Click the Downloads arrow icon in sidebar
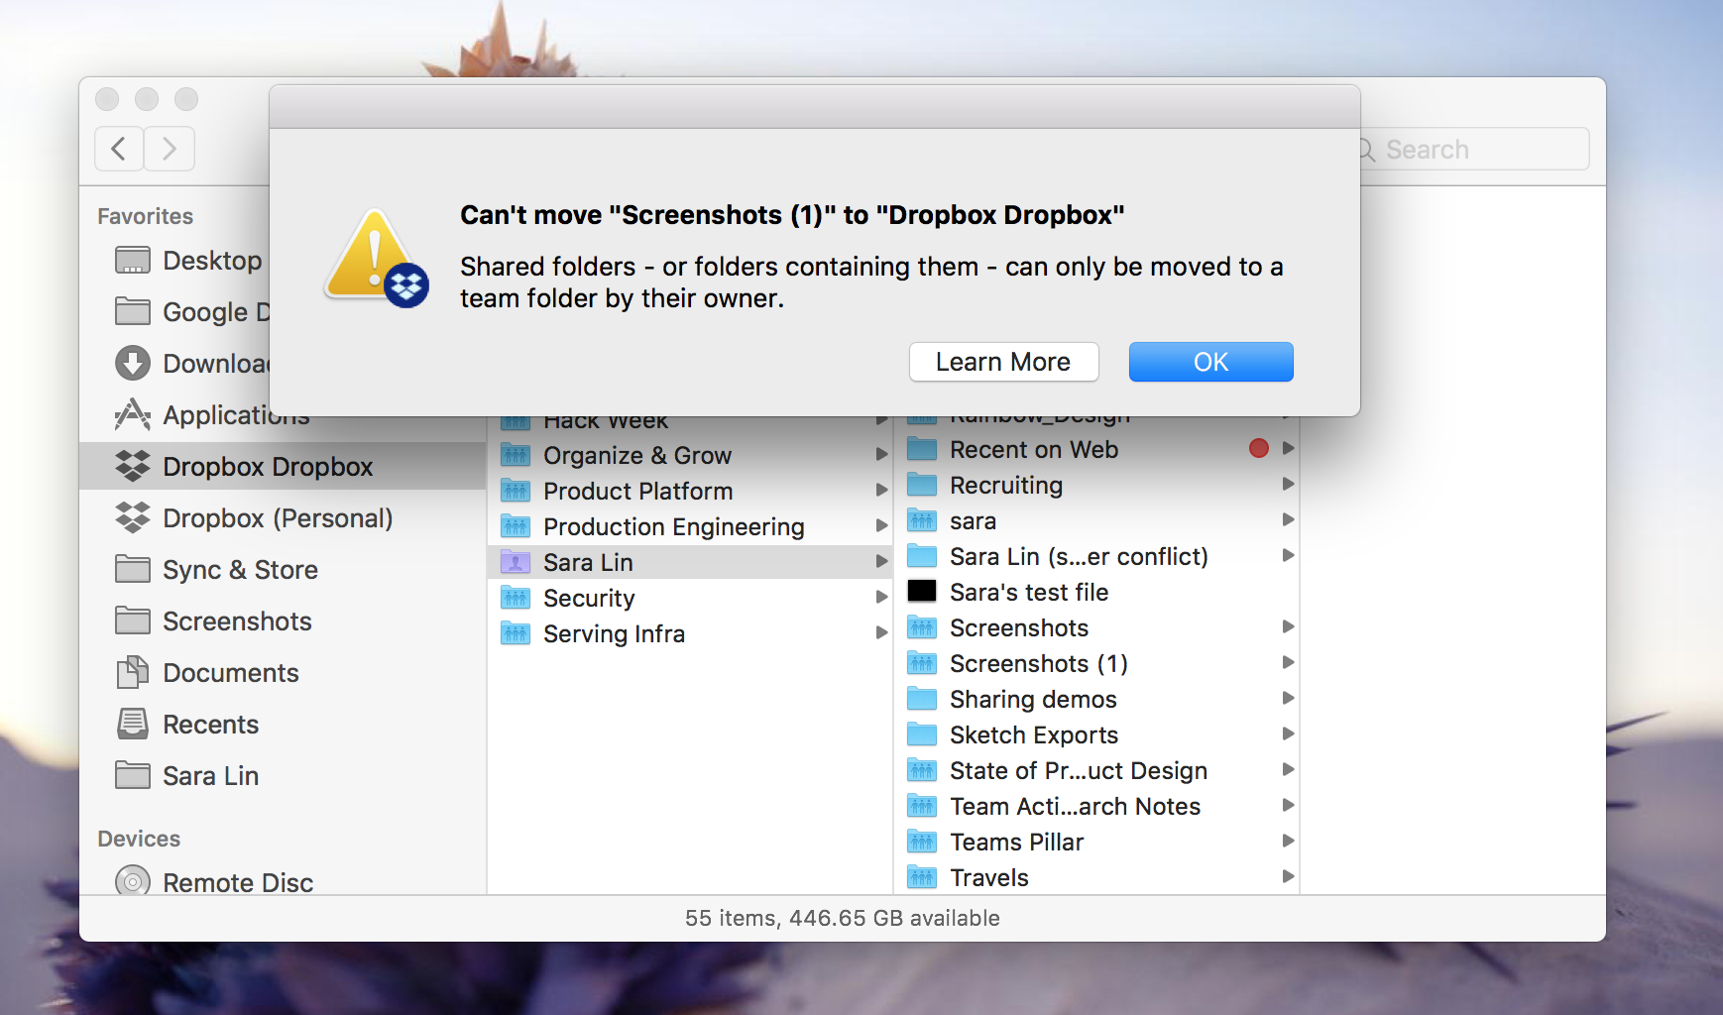The height and width of the screenshot is (1015, 1723). pos(133,363)
